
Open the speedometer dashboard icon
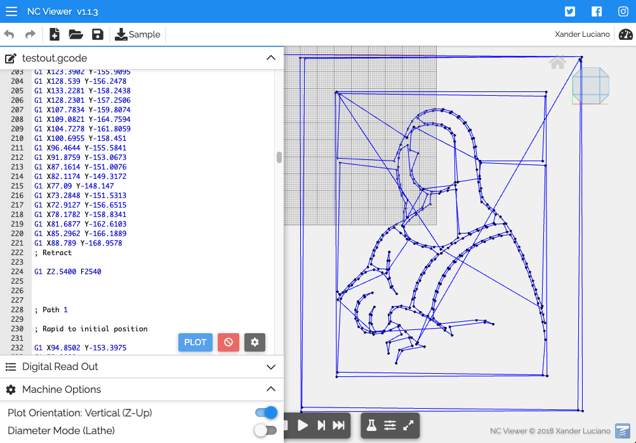[x=626, y=34]
